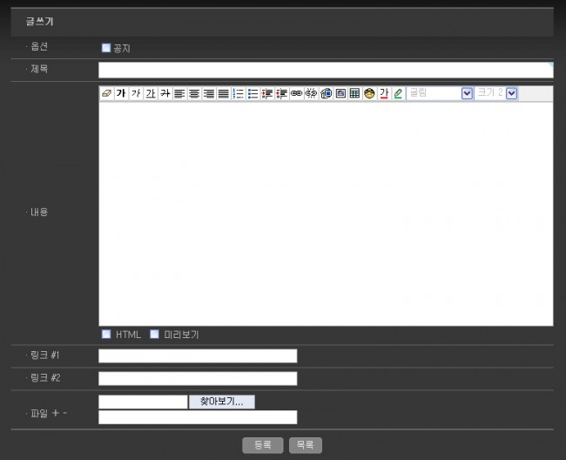Open the emoticon smiley picker
The width and height of the screenshot is (566, 460).
(369, 93)
